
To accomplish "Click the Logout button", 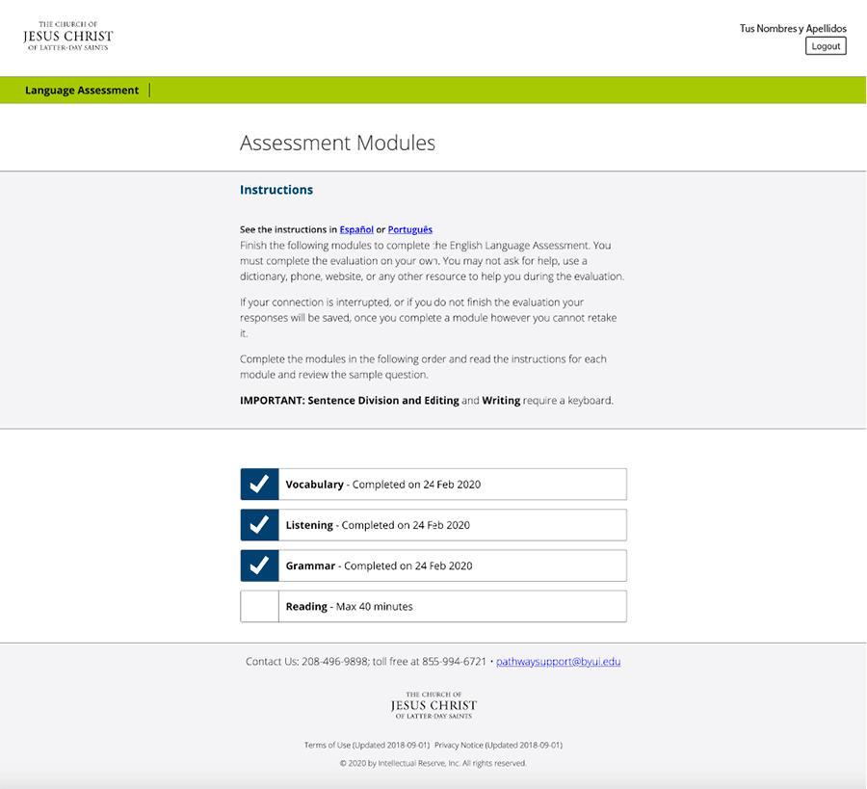I will pyautogui.click(x=825, y=45).
